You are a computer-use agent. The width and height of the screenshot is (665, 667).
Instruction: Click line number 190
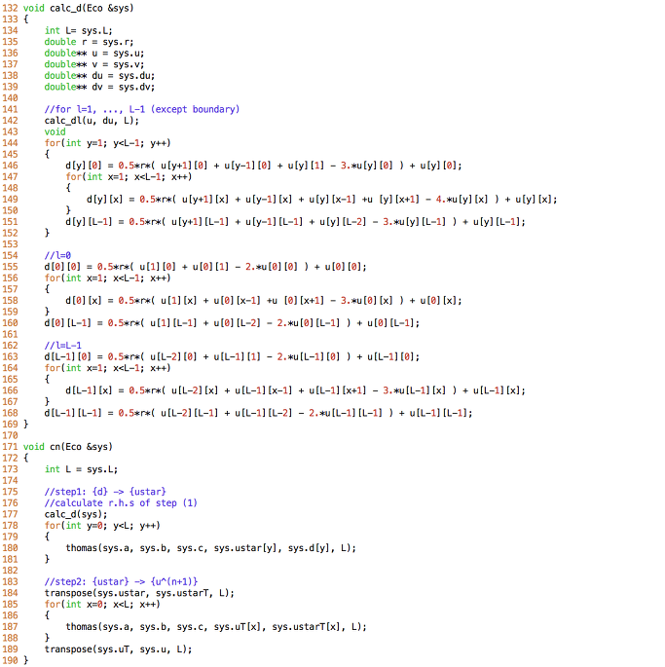[x=10, y=660]
